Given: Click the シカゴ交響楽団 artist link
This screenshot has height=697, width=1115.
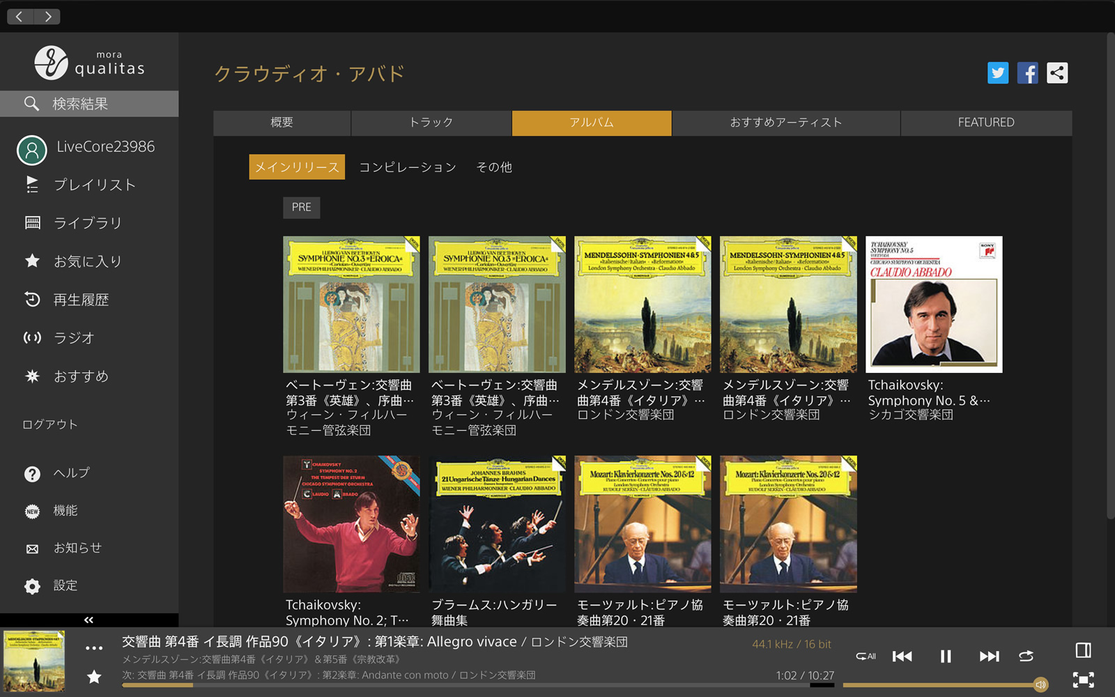Looking at the screenshot, I should click(910, 415).
